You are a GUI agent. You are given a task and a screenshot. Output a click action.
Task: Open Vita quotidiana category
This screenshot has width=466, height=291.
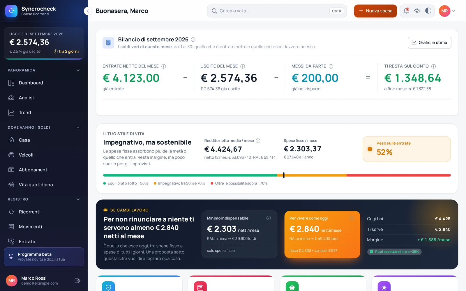[44, 185]
